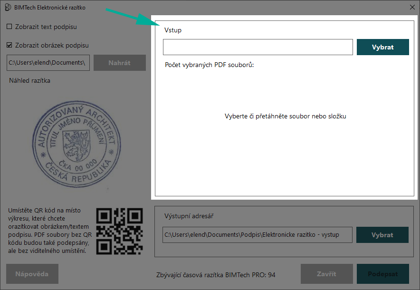Click the 'Vyberte či přetáhněte soubor' drop area

[x=285, y=116]
